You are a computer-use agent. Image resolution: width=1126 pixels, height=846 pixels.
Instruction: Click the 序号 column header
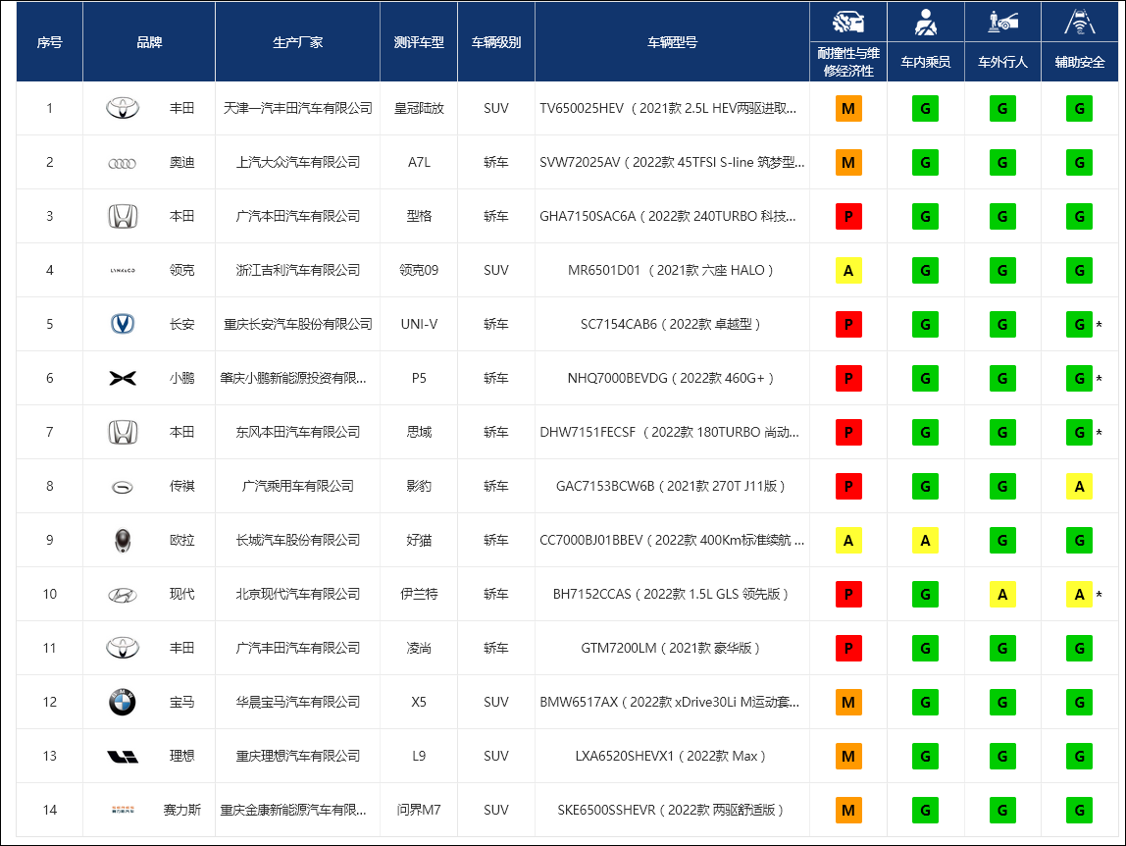[50, 42]
